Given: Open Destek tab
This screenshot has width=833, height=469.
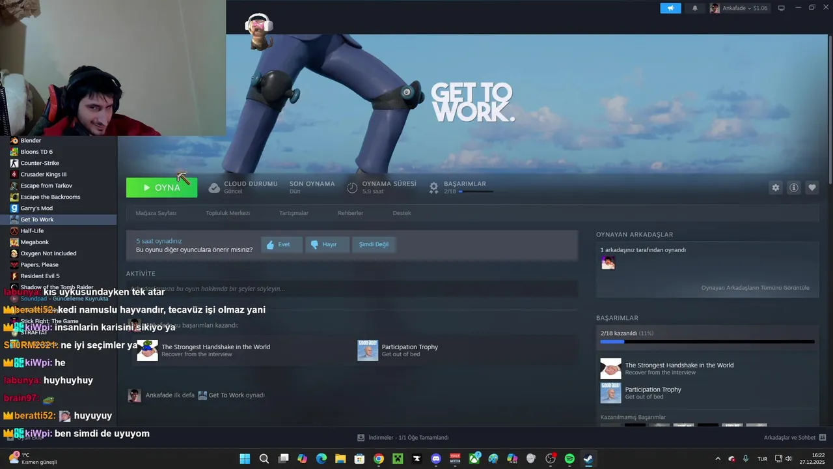Looking at the screenshot, I should pyautogui.click(x=402, y=213).
